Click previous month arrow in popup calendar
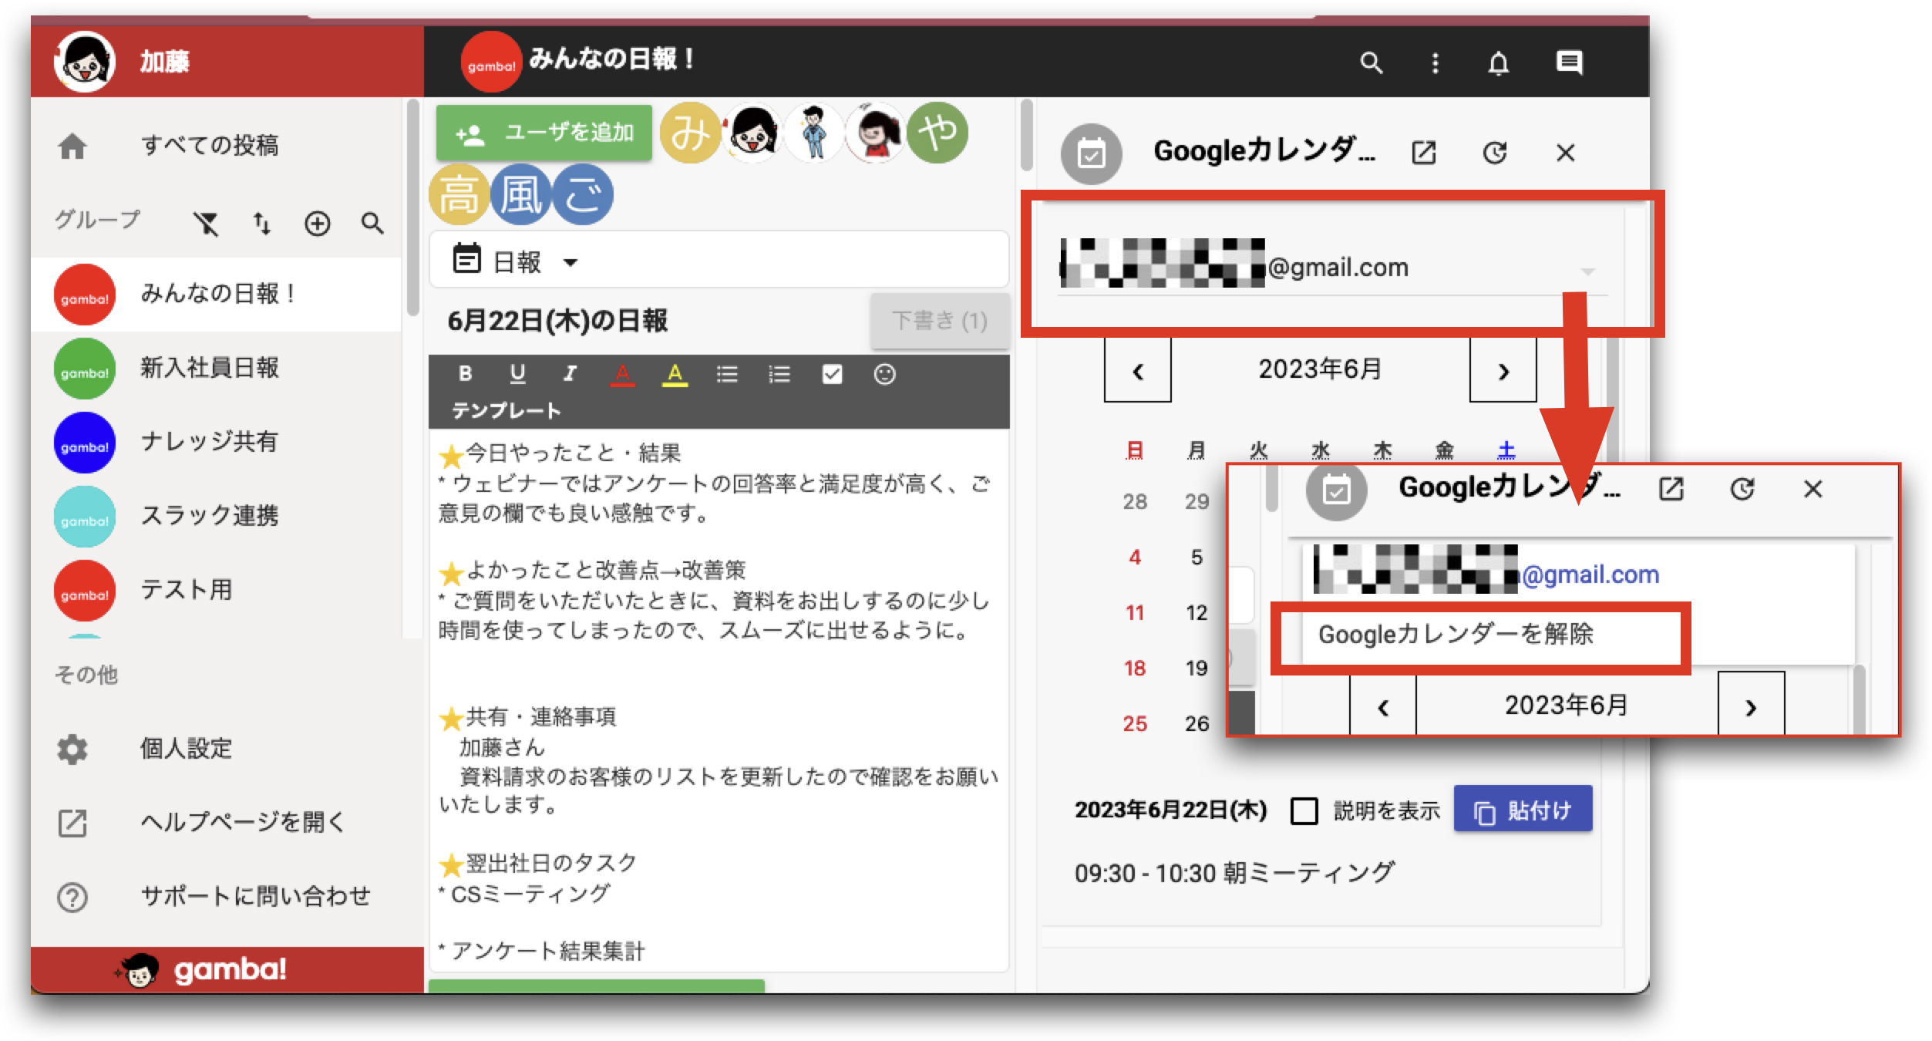The image size is (1932, 1041). (1383, 706)
